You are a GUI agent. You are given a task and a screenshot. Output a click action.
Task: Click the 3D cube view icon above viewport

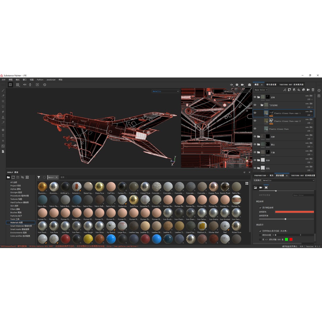237,85
